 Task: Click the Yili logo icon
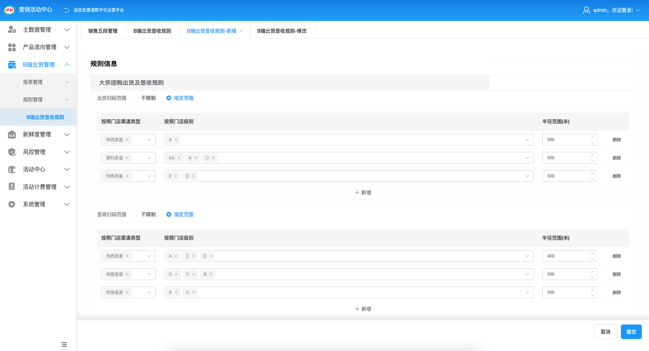[9, 10]
